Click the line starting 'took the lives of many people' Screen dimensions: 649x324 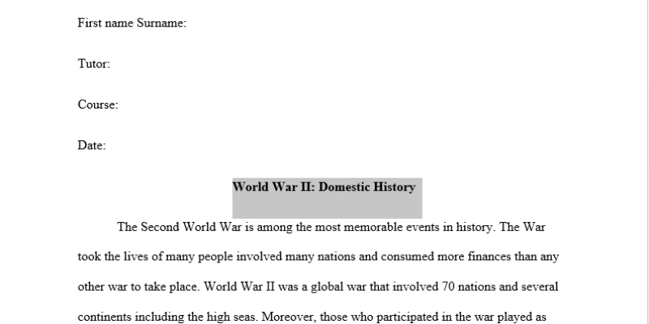318,257
